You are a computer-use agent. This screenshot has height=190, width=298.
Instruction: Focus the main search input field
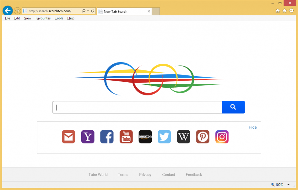coord(138,107)
